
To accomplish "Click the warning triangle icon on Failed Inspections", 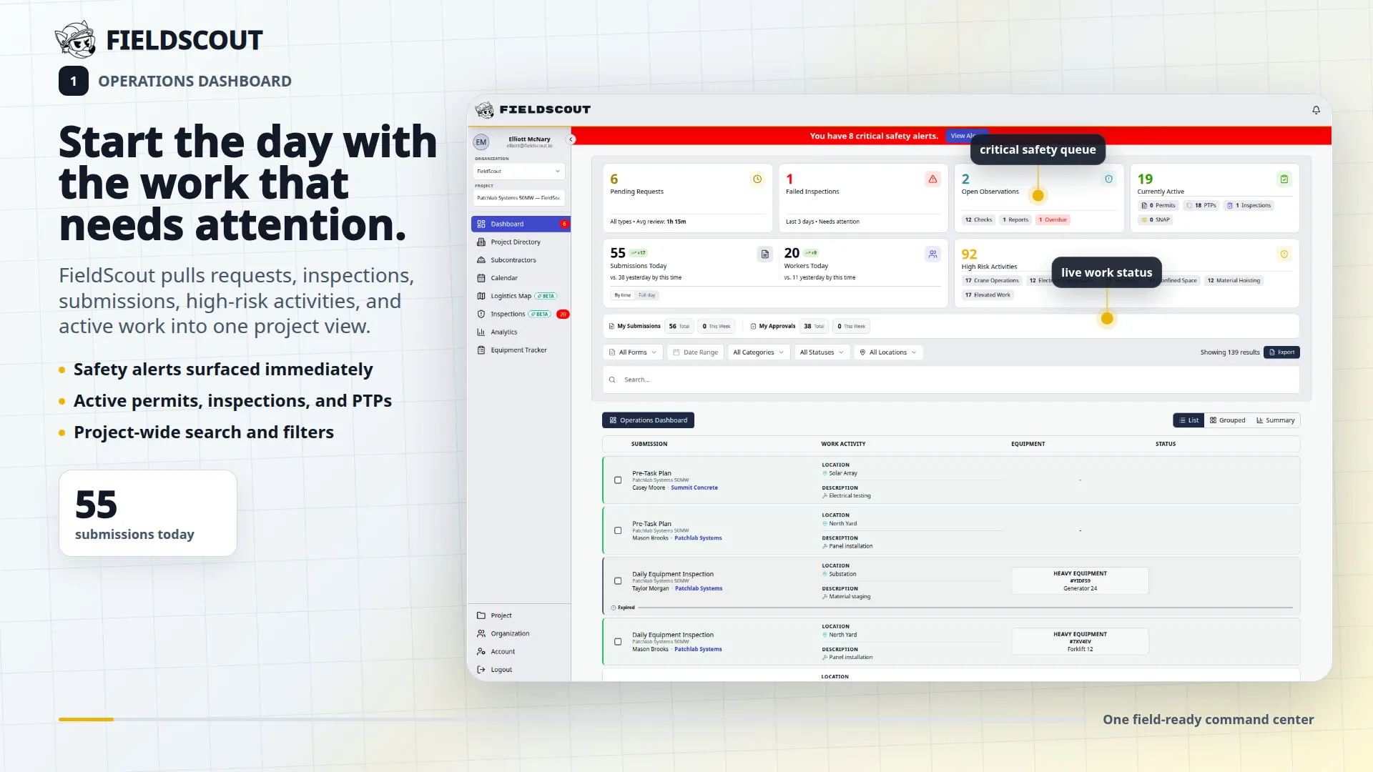I will (x=932, y=179).
